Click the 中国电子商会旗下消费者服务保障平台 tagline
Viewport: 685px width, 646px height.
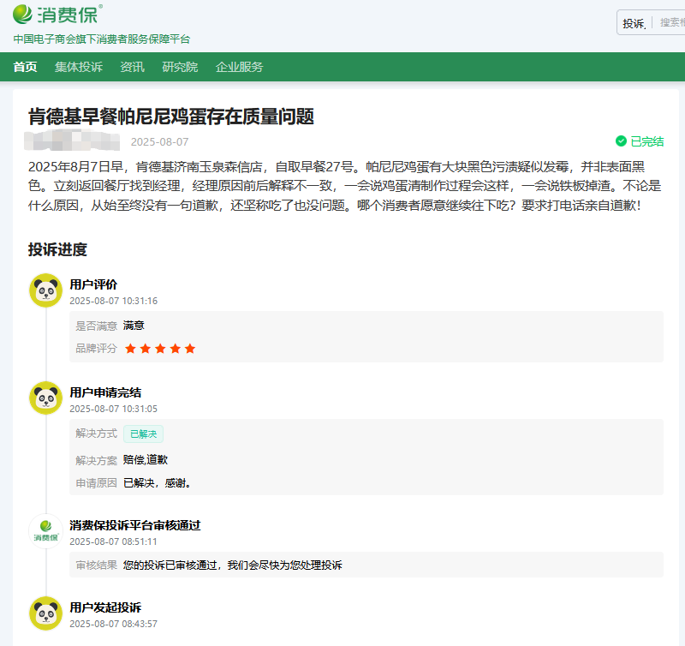[102, 39]
